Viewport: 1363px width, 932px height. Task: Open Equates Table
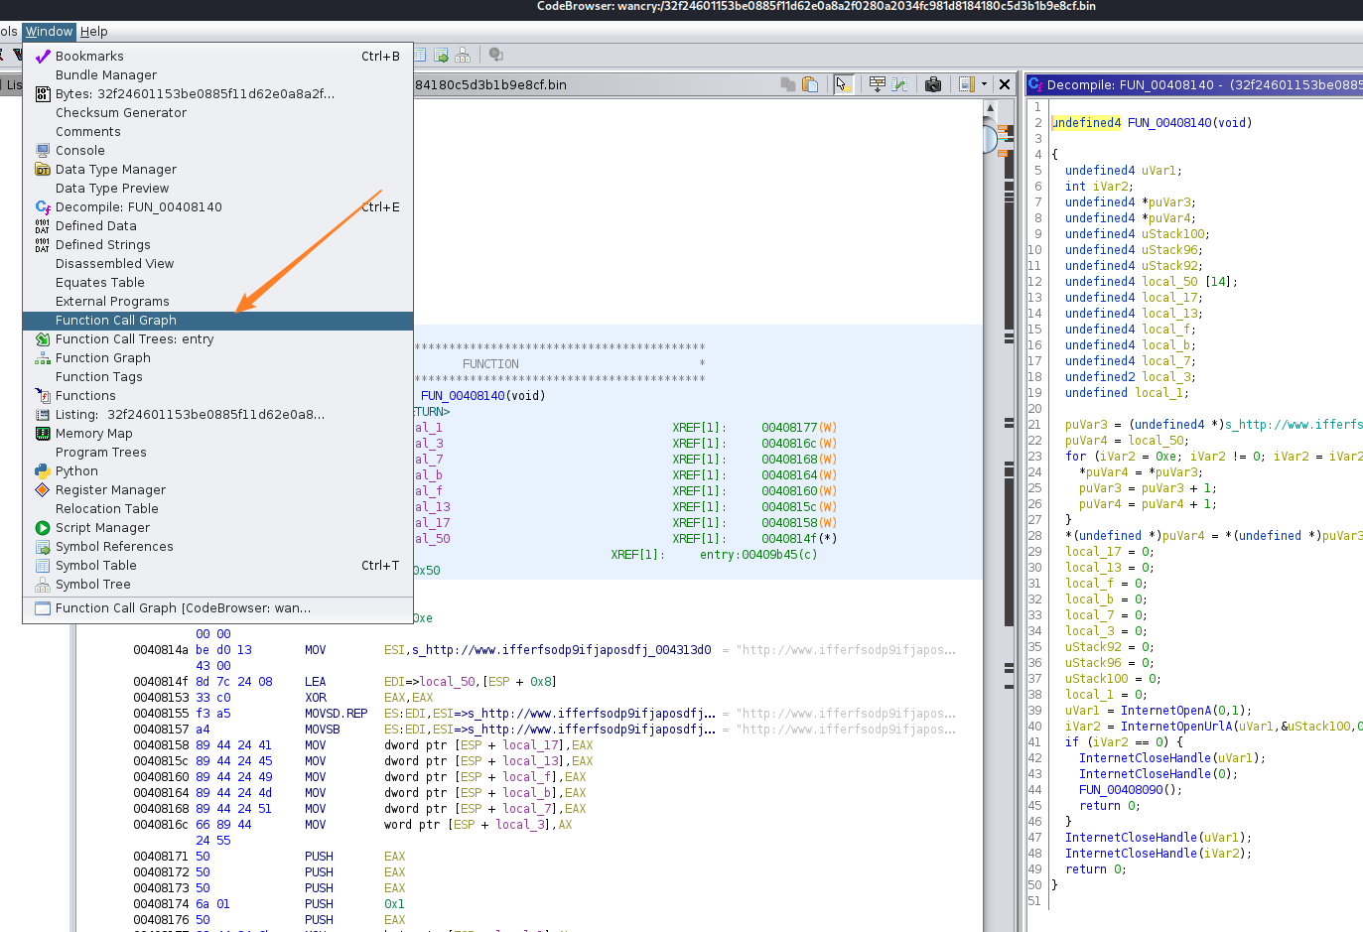[217, 283]
